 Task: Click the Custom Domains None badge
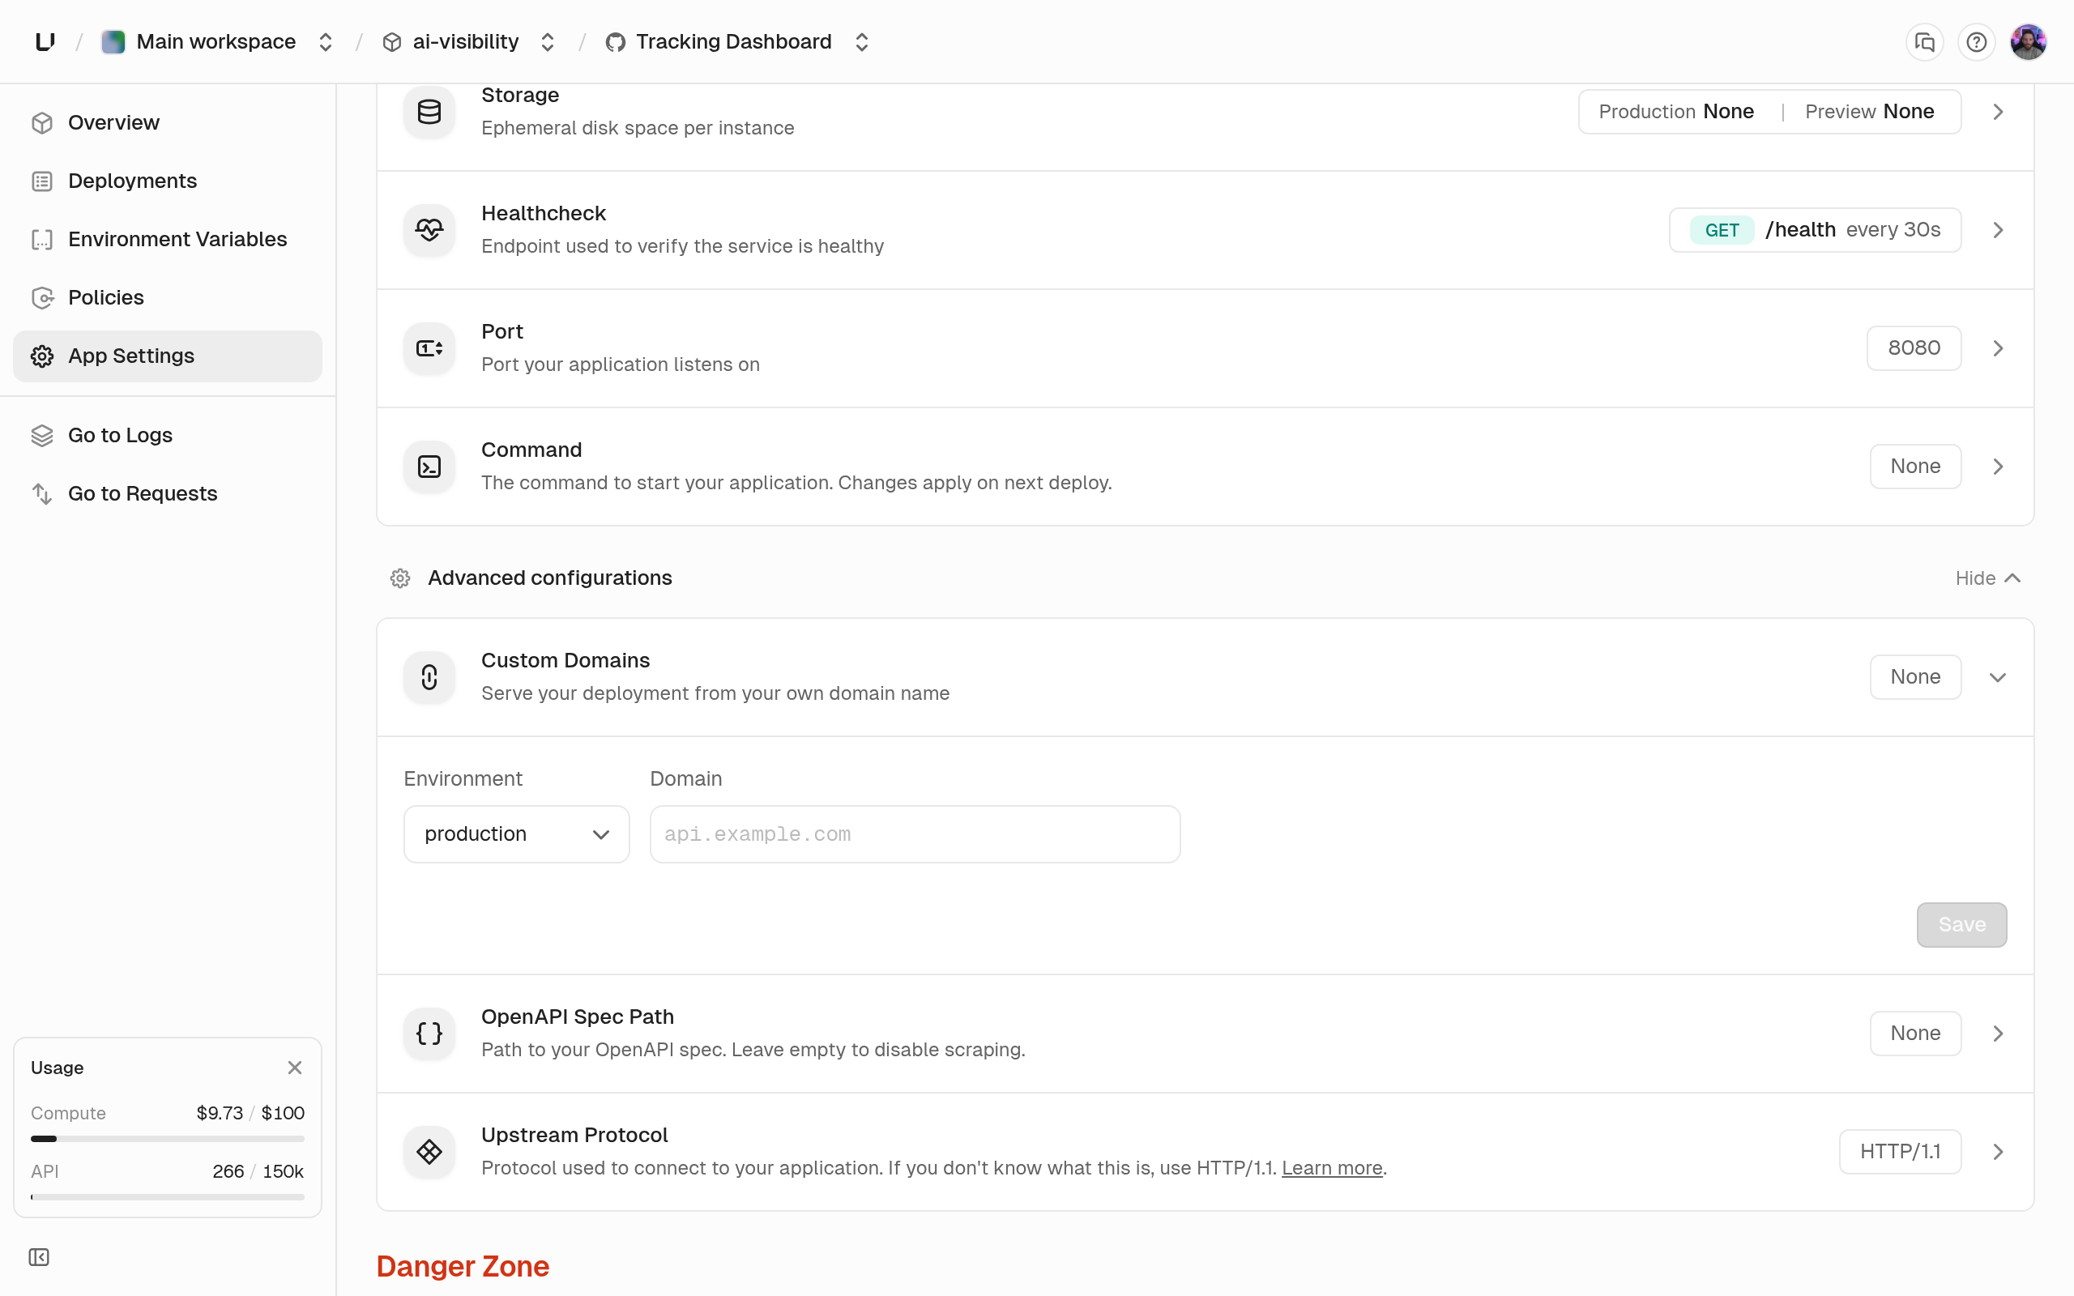[1915, 677]
